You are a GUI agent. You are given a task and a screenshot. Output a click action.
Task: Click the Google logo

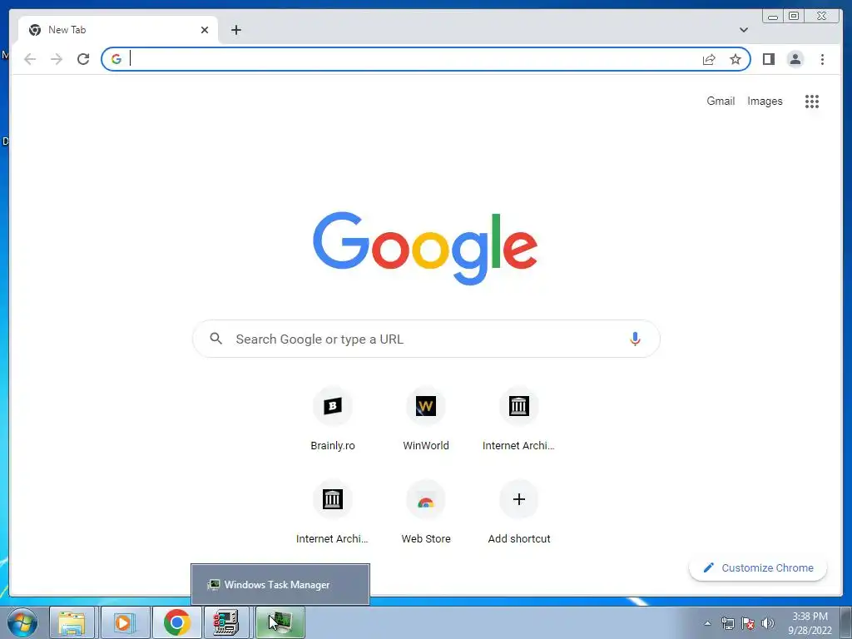[x=425, y=248]
